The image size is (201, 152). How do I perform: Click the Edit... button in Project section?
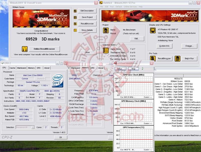(x=137, y=39)
